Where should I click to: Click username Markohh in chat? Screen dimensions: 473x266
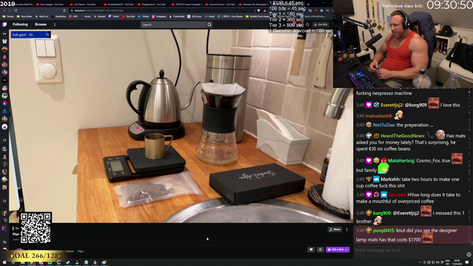(390, 179)
